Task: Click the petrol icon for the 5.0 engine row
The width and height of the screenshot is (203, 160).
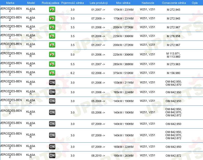Action: click(x=52, y=54)
